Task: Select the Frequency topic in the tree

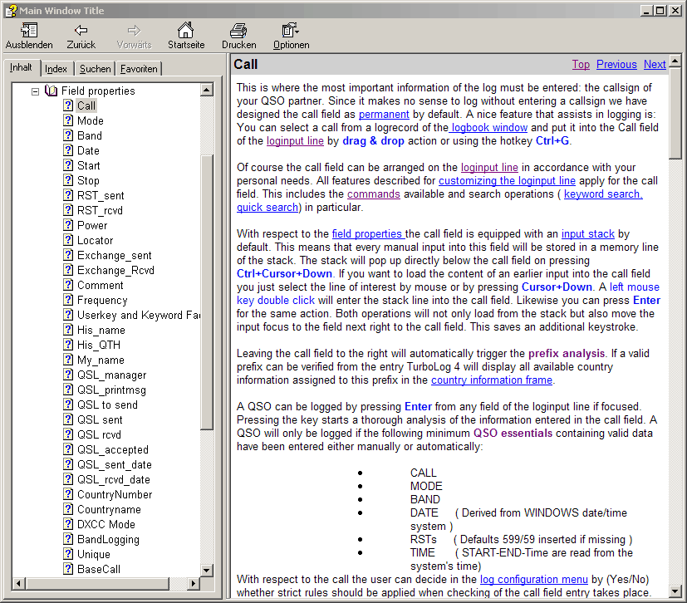Action: point(102,300)
